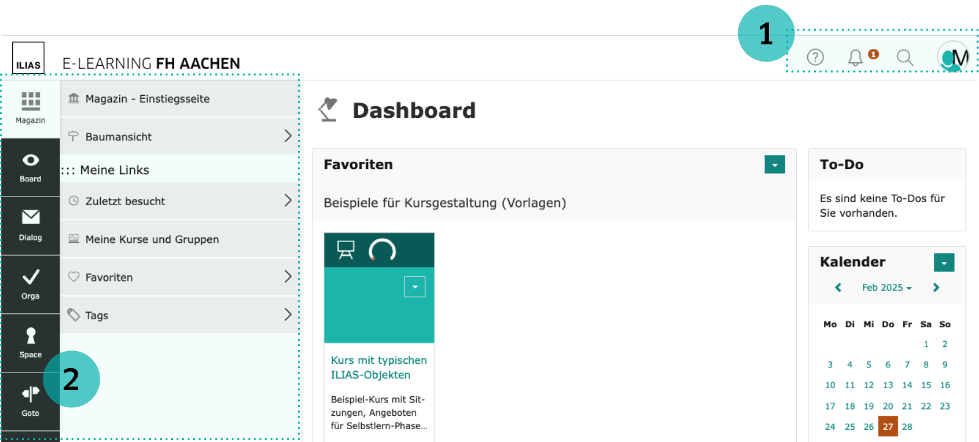
Task: Open the Board sidebar item
Action: [31, 167]
